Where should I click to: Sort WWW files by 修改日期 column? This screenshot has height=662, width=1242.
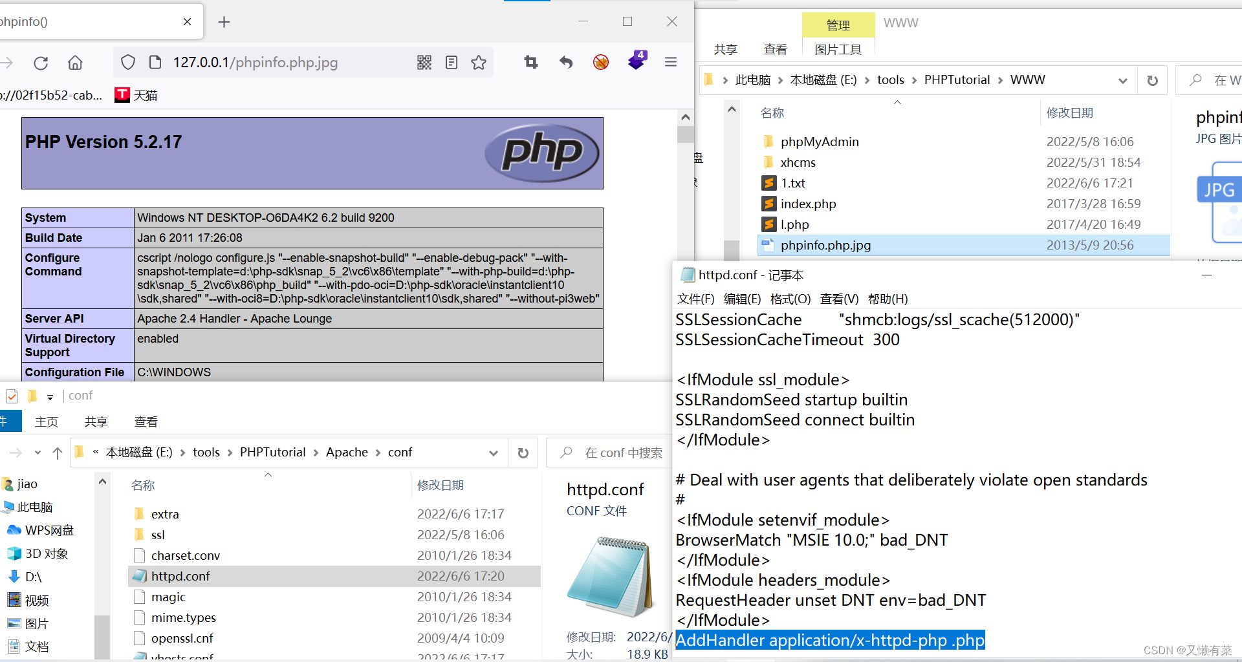coord(1070,112)
